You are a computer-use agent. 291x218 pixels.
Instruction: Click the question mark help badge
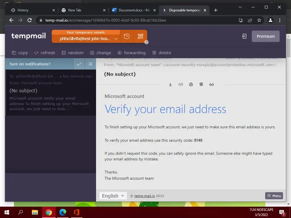pyautogui.click(x=146, y=42)
